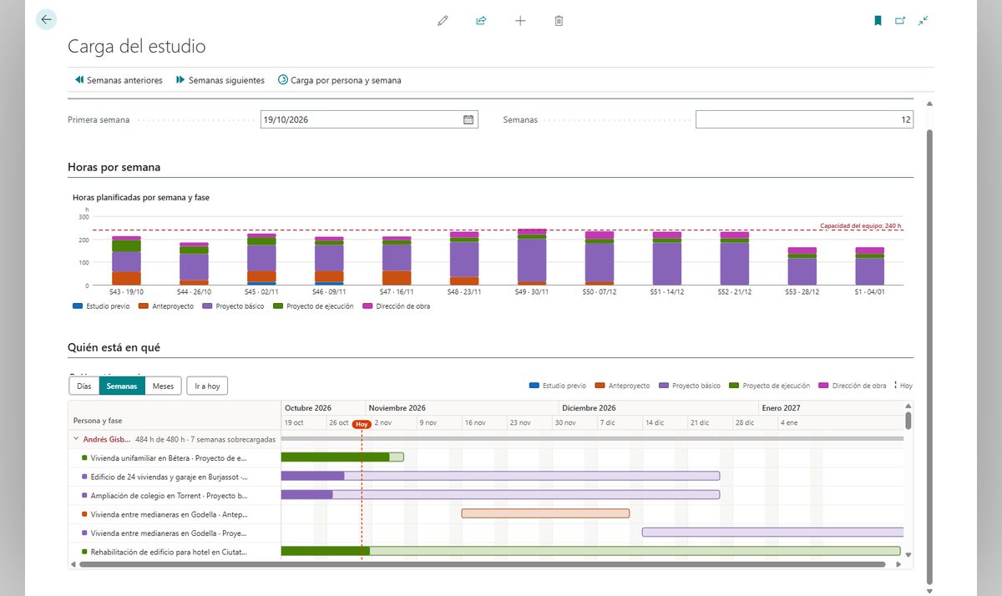Select Vivienda entre medianeras Godella Antep... row
Viewport: 1002px width, 596px height.
click(x=175, y=513)
